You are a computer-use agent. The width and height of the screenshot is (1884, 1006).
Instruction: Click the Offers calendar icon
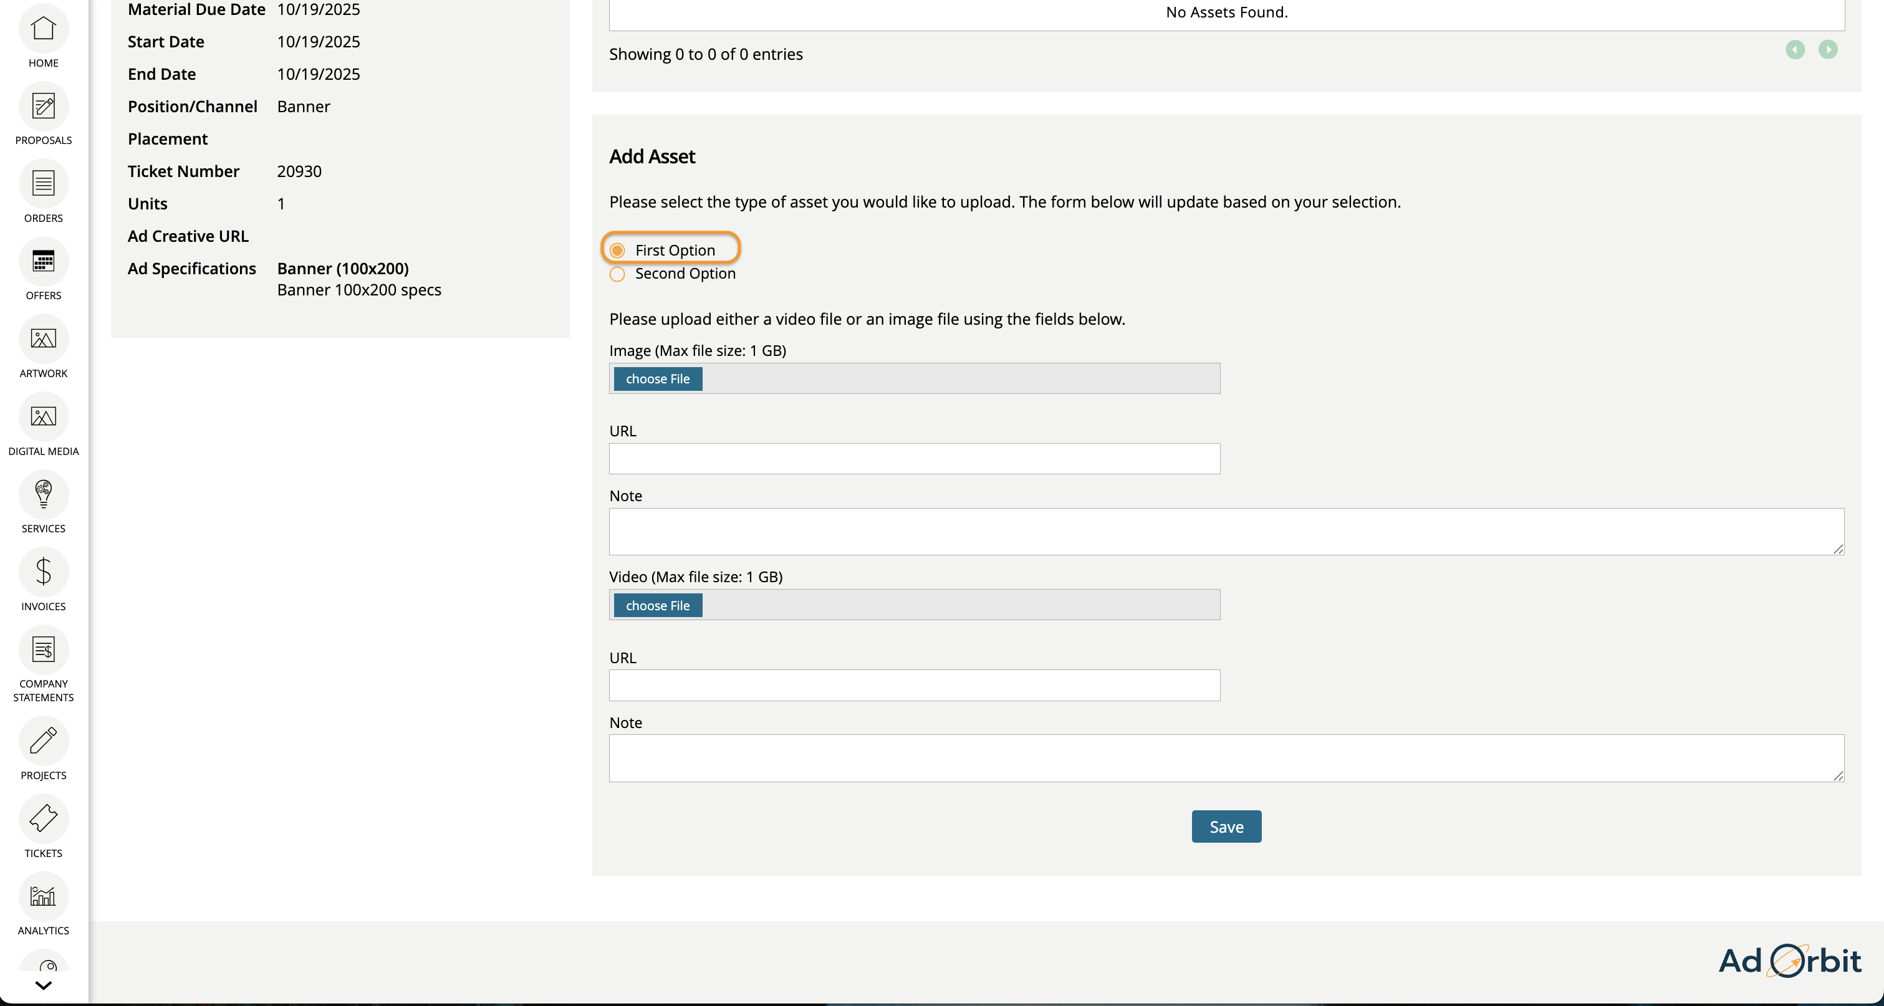click(43, 262)
